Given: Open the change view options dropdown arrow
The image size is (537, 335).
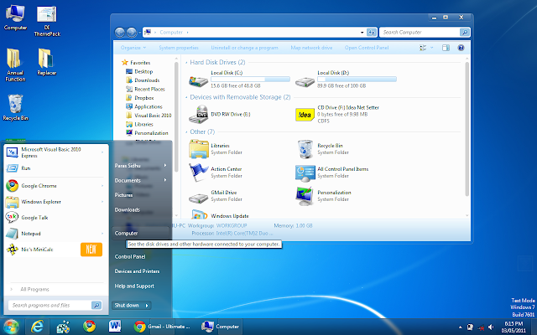Looking at the screenshot, I should coord(431,48).
